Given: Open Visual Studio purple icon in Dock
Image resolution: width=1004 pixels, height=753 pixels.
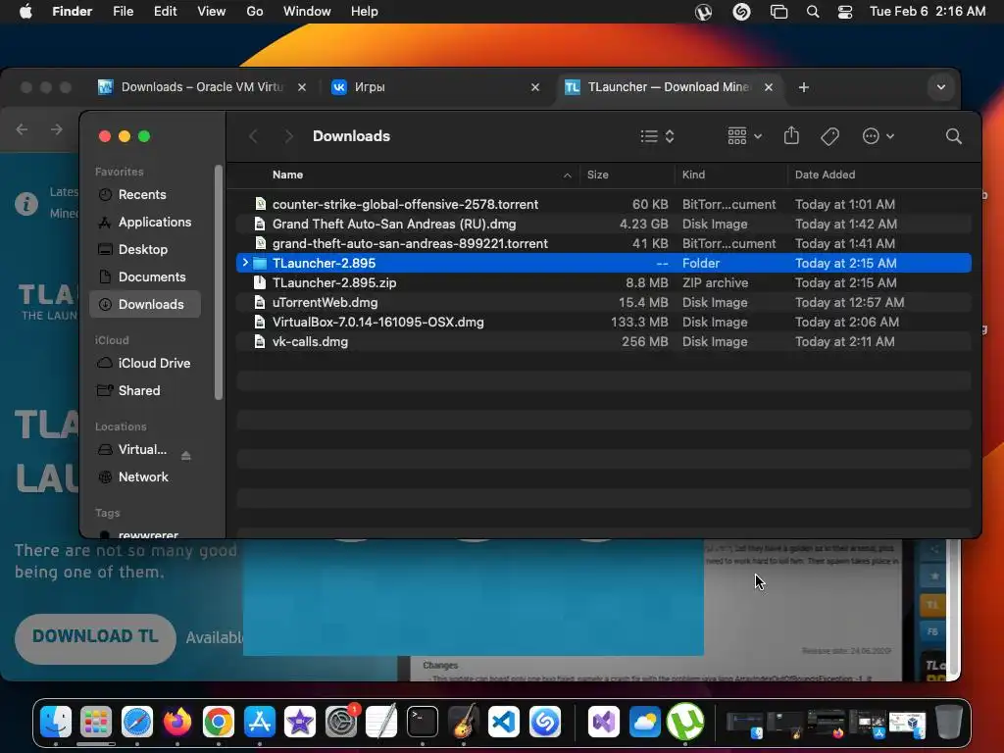Looking at the screenshot, I should 603,722.
